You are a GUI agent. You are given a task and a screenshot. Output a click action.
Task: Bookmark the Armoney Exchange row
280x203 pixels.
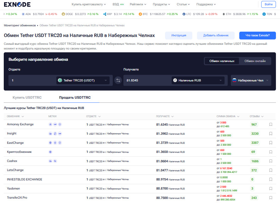pos(271,124)
